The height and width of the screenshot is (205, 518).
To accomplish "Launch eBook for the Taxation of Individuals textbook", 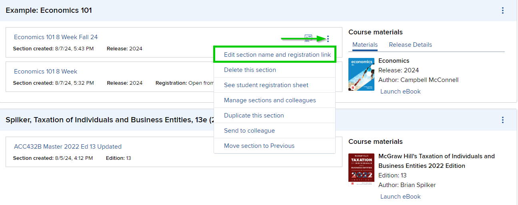I will 400,197.
